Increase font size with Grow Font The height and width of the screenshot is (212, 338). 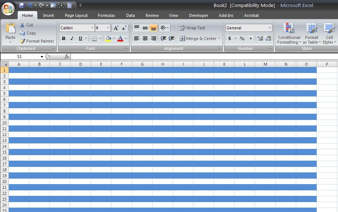(116, 28)
